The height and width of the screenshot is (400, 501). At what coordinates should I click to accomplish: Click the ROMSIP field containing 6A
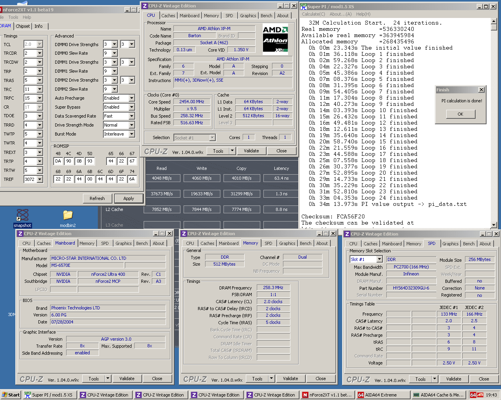pyautogui.click(x=132, y=179)
